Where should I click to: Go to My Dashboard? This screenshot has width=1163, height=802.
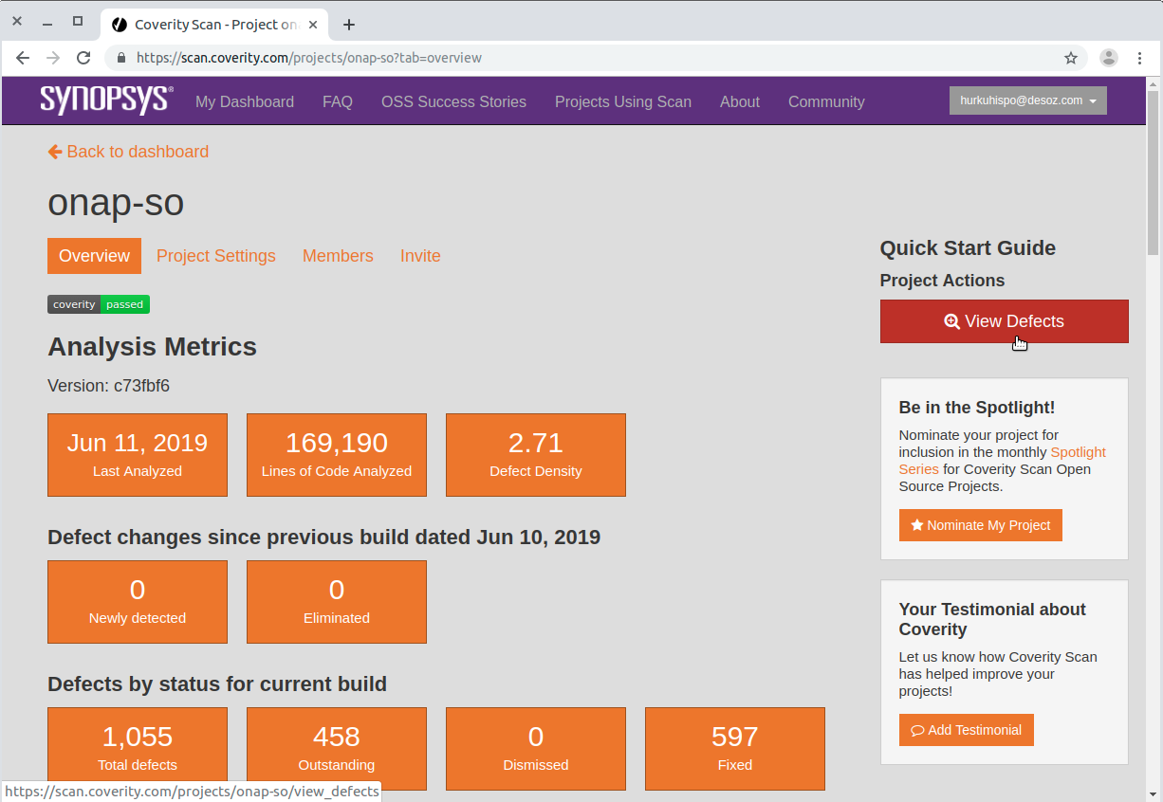point(245,101)
